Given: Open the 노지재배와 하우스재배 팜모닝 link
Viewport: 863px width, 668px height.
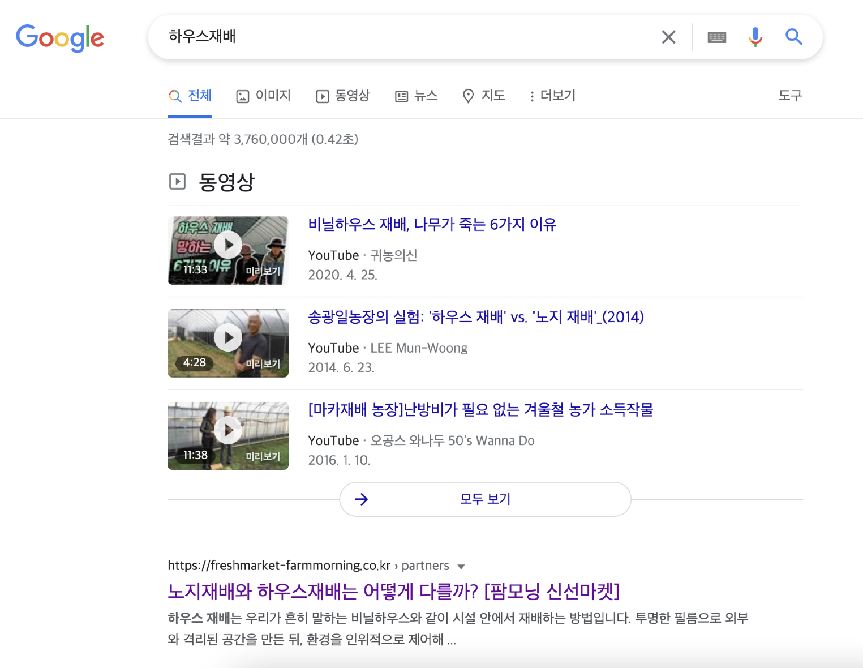Looking at the screenshot, I should click(393, 590).
